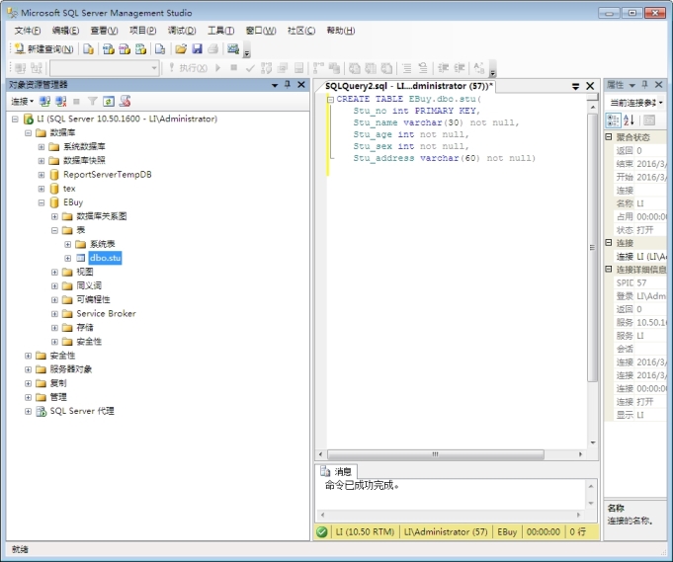Toggle auto-hide pin on Properties panel
Screen dimensions: 673x562
click(x=645, y=85)
